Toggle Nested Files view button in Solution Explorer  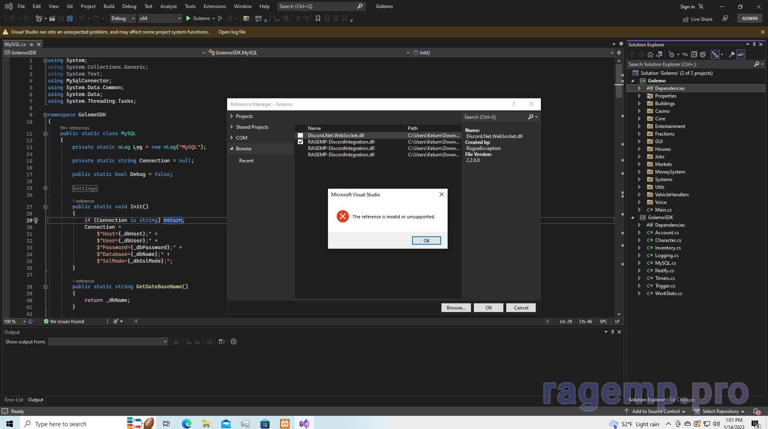tap(715, 54)
